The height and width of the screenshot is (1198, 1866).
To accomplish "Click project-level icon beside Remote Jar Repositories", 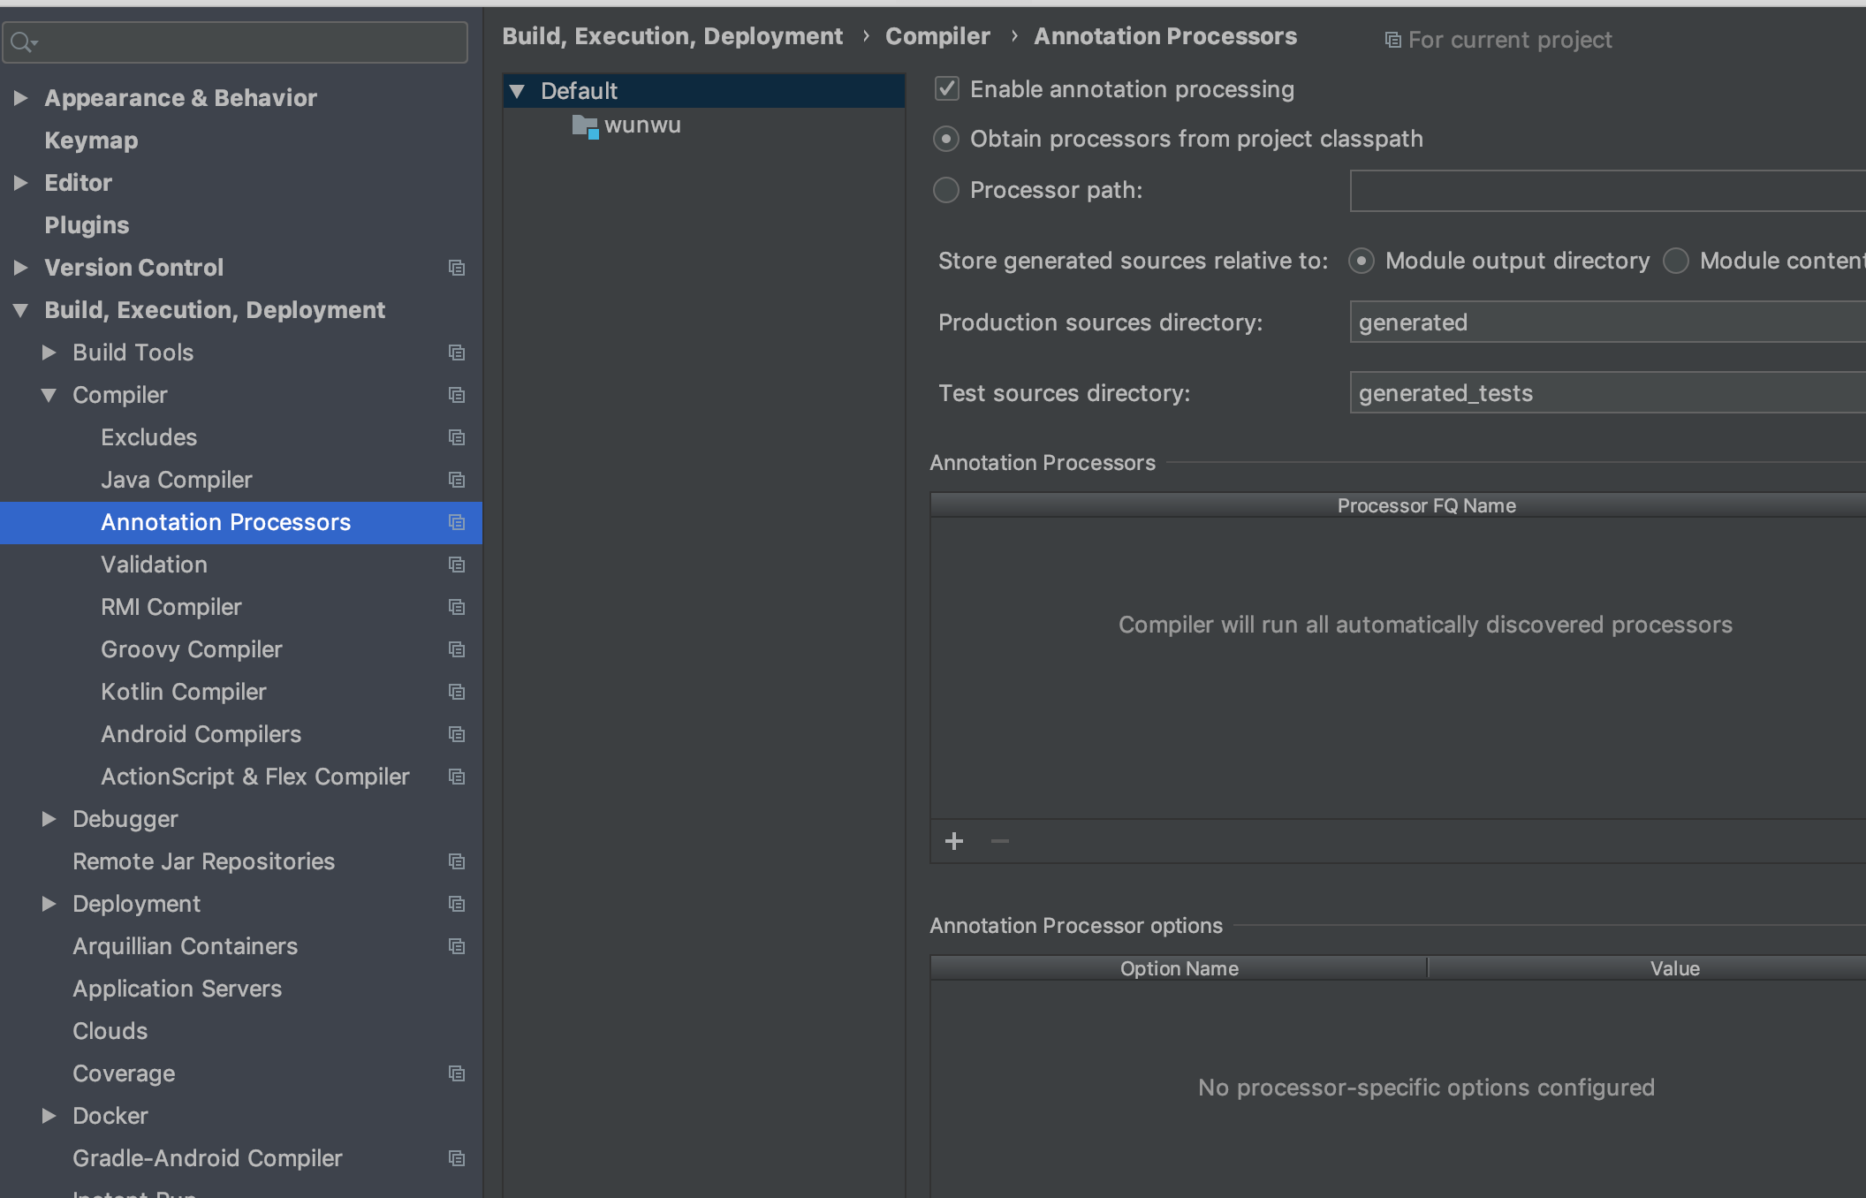I will pyautogui.click(x=457, y=861).
